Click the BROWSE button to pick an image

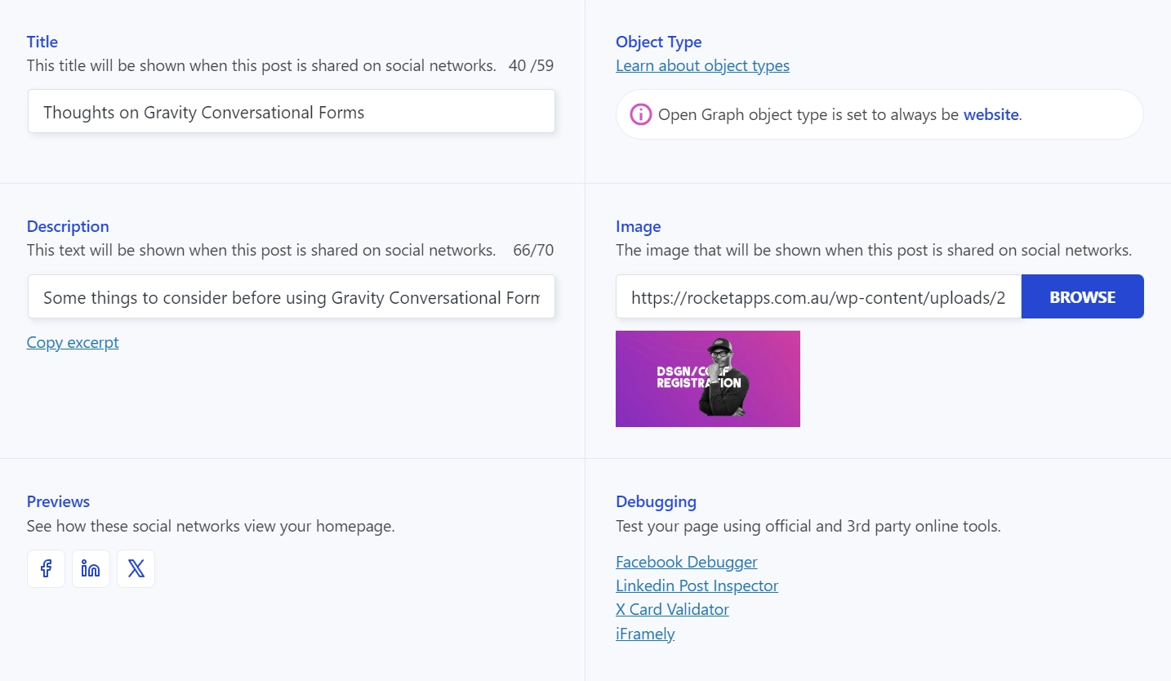[1082, 296]
